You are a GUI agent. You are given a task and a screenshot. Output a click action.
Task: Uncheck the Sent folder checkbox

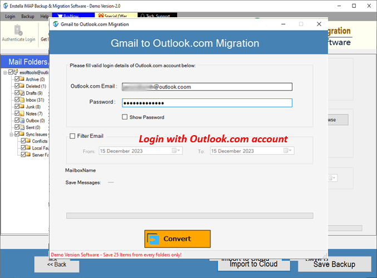pyautogui.click(x=17, y=127)
